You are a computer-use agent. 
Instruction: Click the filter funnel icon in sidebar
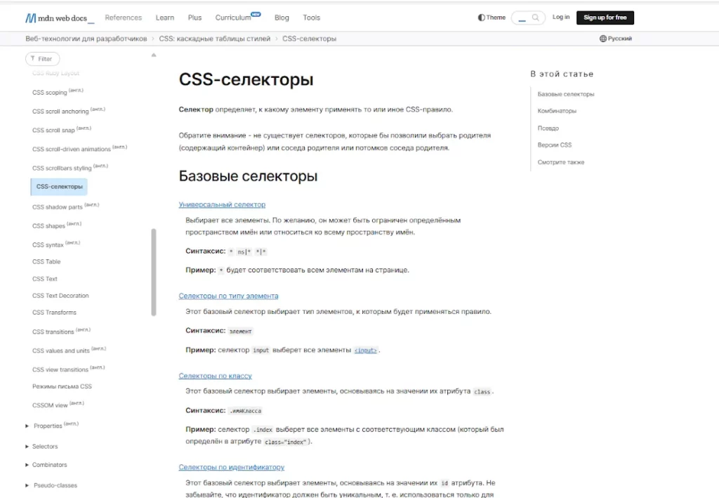coord(32,58)
